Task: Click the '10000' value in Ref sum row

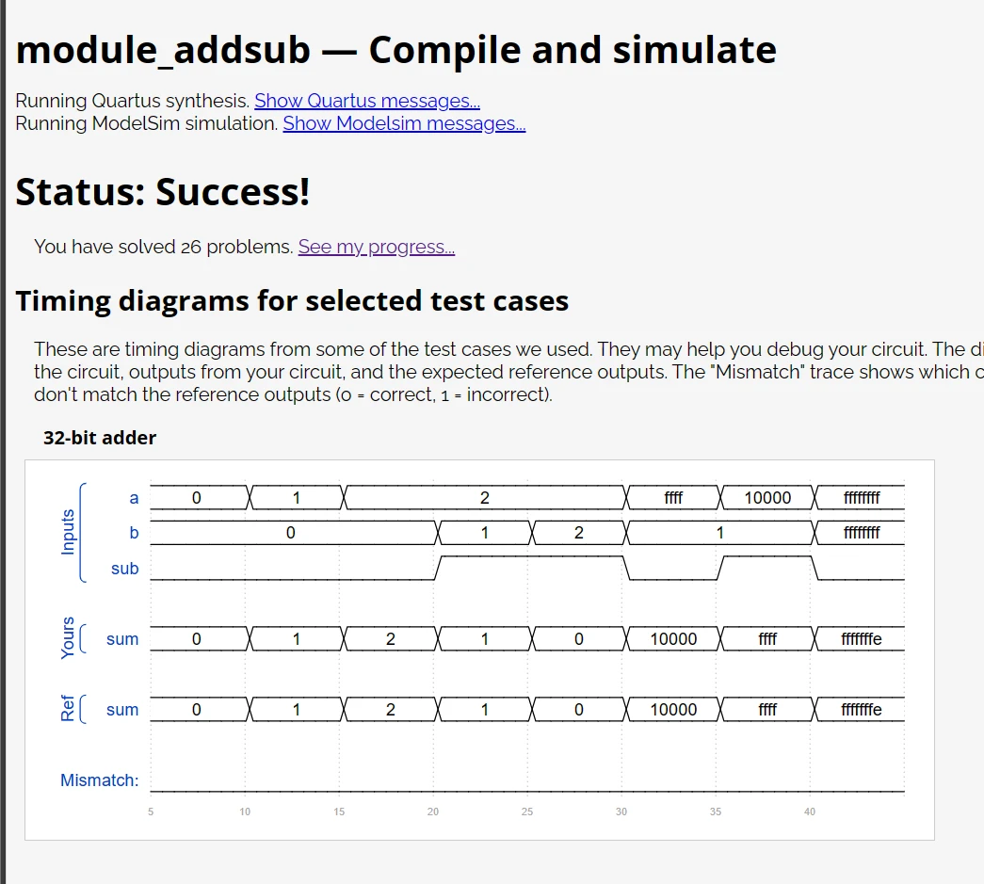Action: pos(673,710)
